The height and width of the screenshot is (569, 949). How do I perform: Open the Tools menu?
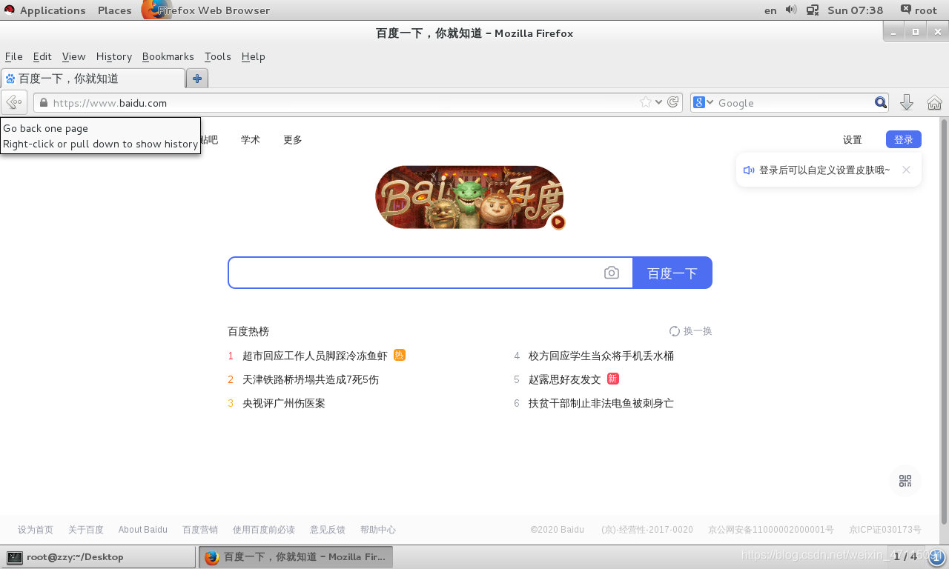click(217, 56)
